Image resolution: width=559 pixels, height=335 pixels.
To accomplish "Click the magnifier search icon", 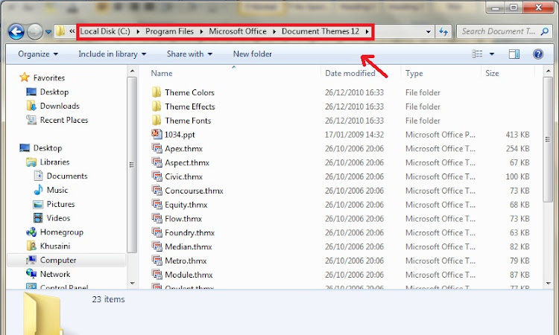I will coord(544,32).
